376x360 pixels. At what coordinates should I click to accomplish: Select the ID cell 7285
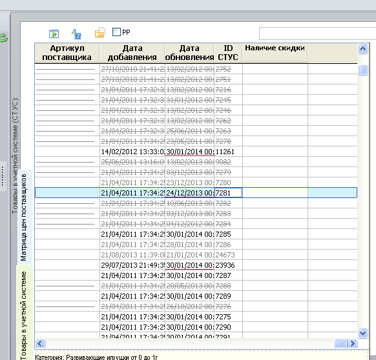coord(228,234)
